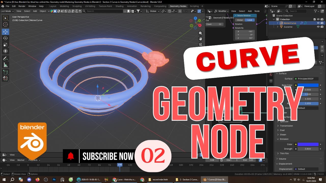Collapse the Collection in outliner
Viewport: 326px width, 183px height.
click(x=274, y=19)
